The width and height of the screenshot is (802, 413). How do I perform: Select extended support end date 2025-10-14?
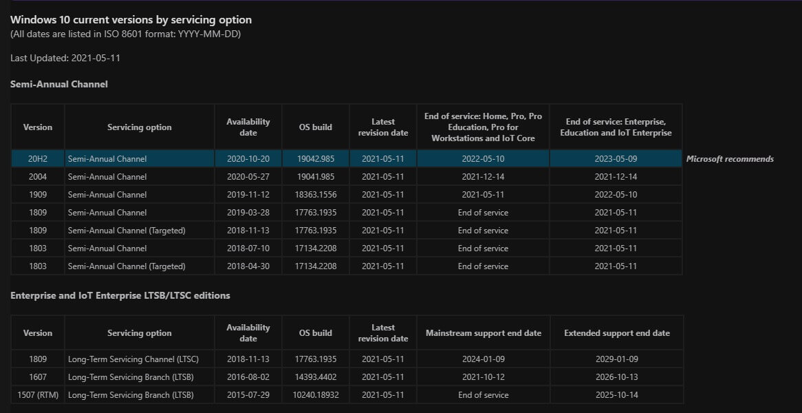tap(617, 395)
